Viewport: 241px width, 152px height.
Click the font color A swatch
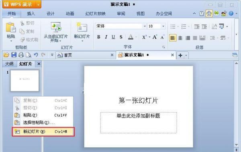pyautogui.click(x=131, y=37)
